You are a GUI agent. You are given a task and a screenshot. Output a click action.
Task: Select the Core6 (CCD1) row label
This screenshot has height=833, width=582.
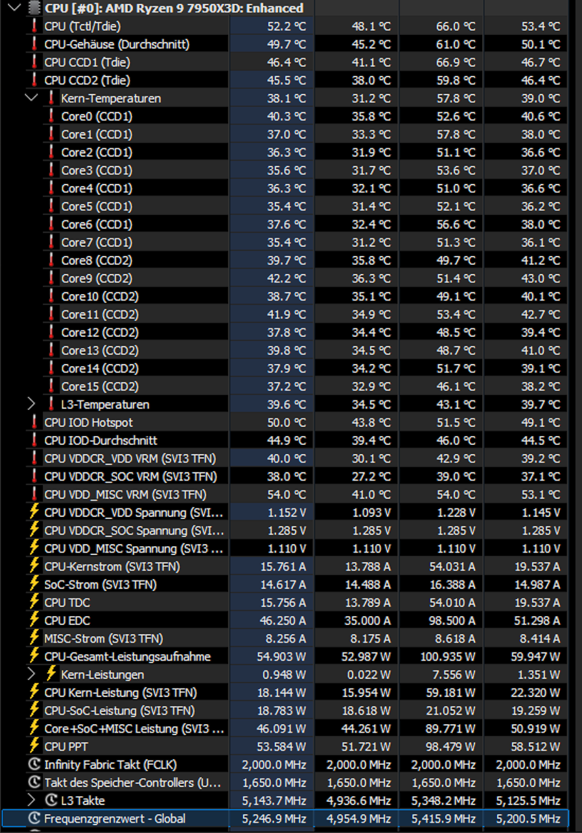point(97,225)
